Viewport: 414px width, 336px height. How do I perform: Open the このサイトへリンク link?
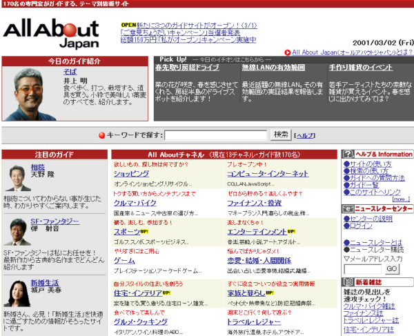click(x=372, y=192)
